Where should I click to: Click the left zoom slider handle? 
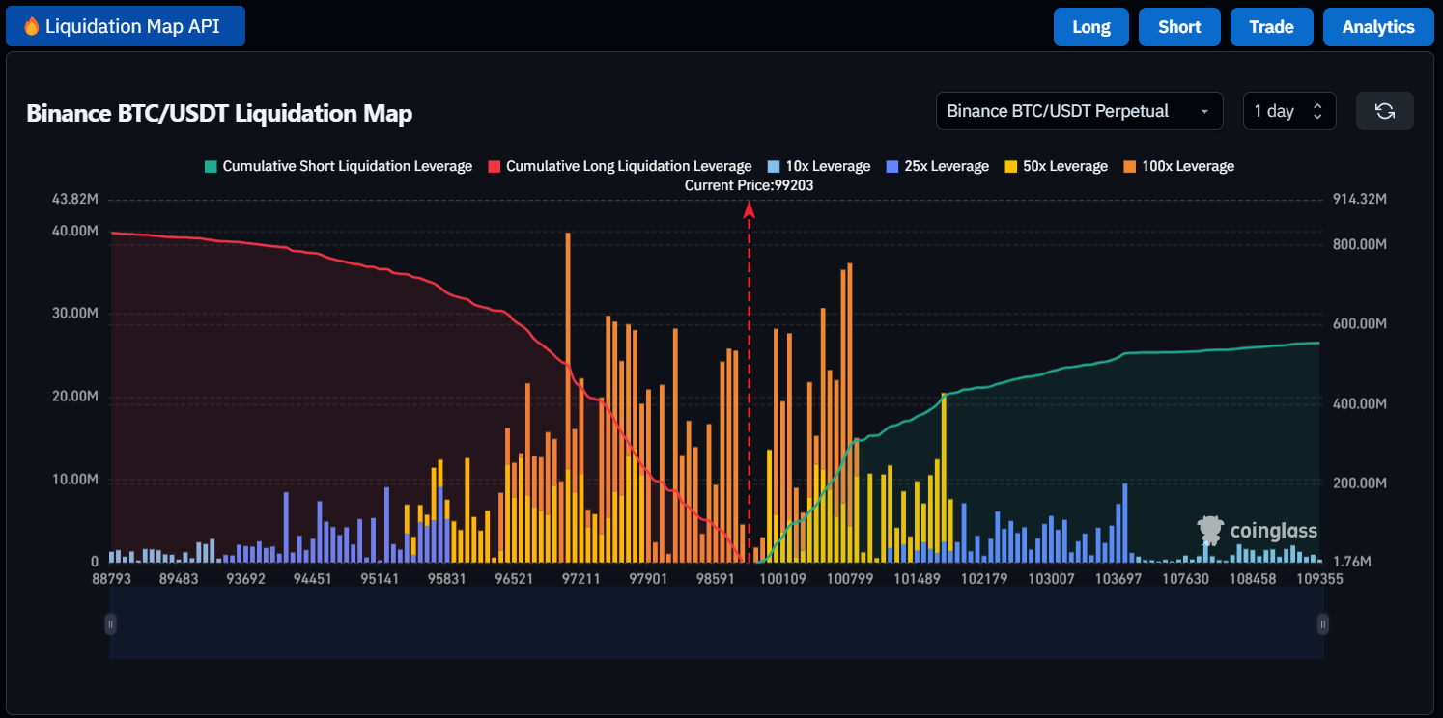click(110, 624)
